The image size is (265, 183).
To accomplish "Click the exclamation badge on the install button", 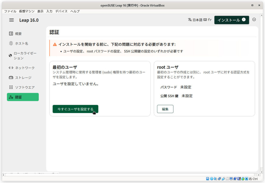I will [244, 20].
